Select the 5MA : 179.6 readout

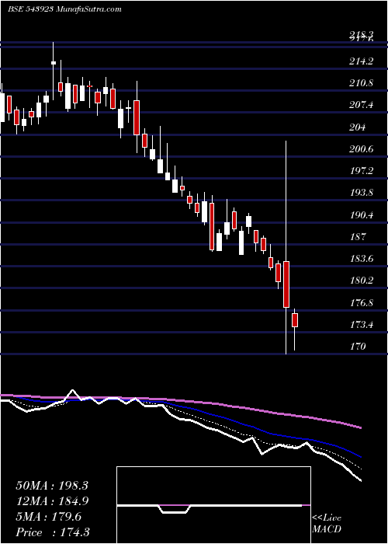[48, 517]
